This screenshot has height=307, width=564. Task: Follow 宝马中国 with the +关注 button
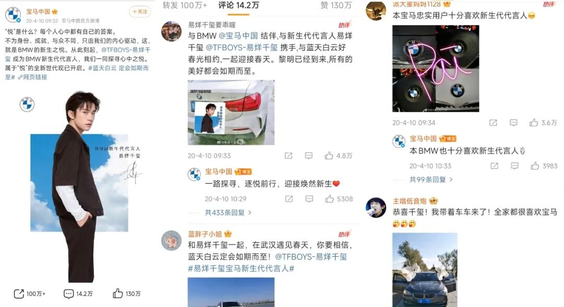tap(139, 12)
